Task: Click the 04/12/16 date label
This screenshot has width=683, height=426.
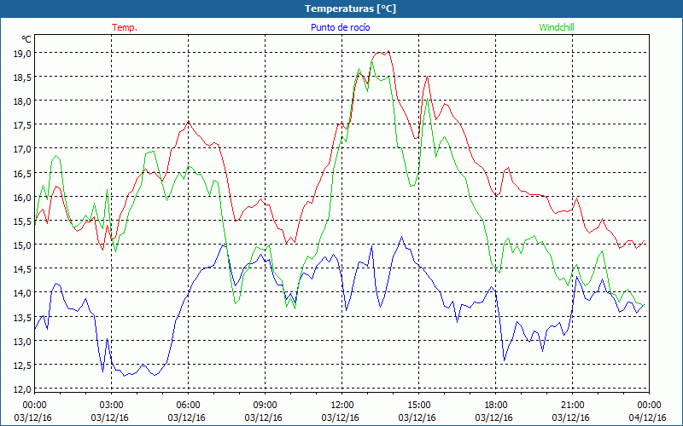Action: tap(647, 417)
